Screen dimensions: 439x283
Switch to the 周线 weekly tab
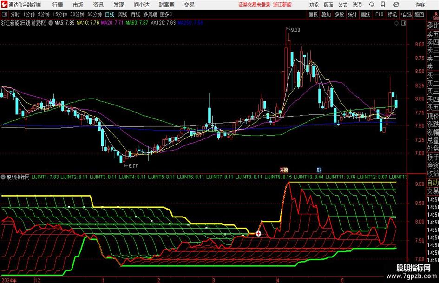pyautogui.click(x=123, y=14)
